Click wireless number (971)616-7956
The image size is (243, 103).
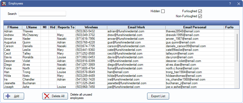click(85, 39)
